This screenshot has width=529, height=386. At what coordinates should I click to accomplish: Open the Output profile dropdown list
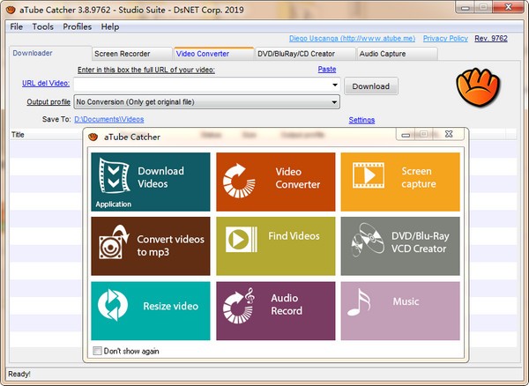point(335,102)
